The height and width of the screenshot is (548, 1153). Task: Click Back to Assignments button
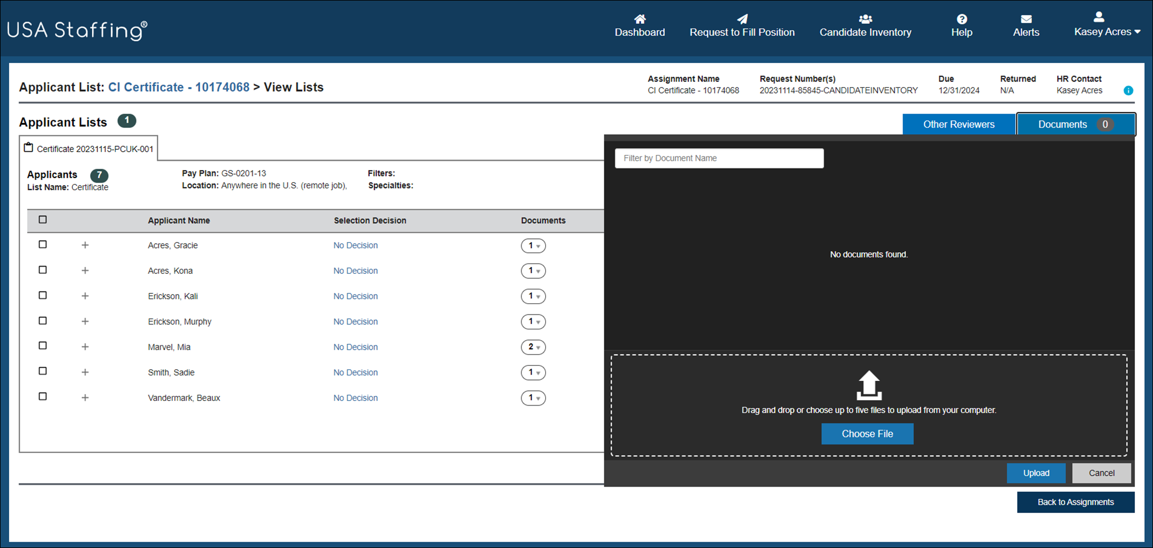tap(1075, 502)
